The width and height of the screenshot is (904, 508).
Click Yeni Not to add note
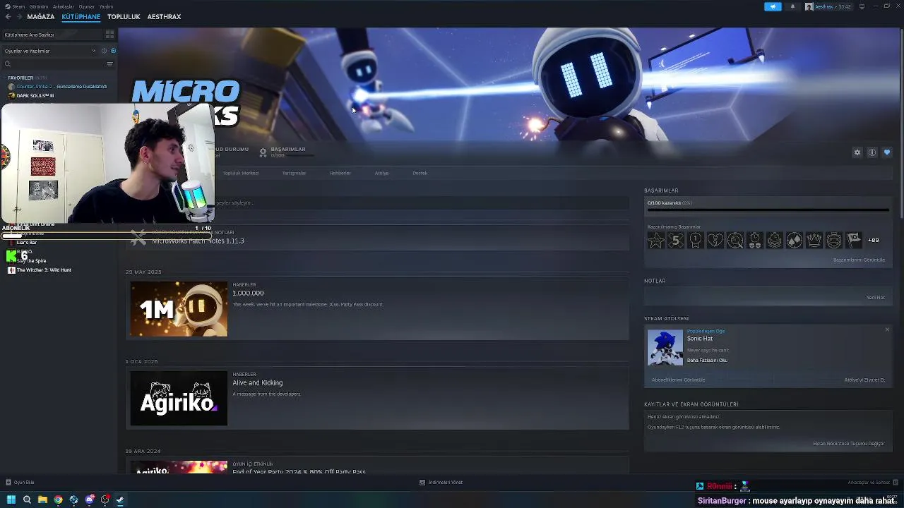click(876, 297)
